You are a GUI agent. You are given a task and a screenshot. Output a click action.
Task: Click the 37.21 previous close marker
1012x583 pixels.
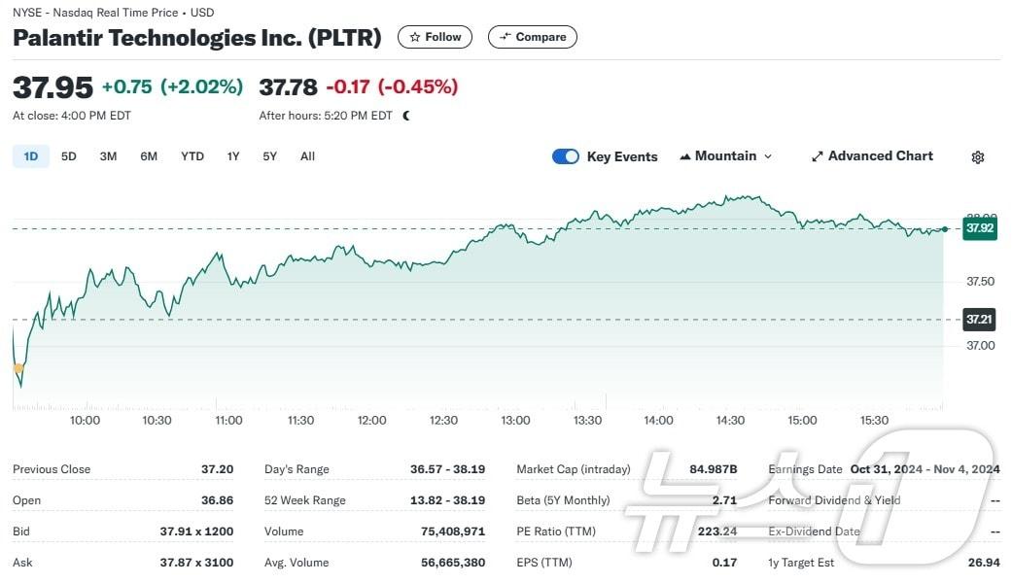point(979,319)
